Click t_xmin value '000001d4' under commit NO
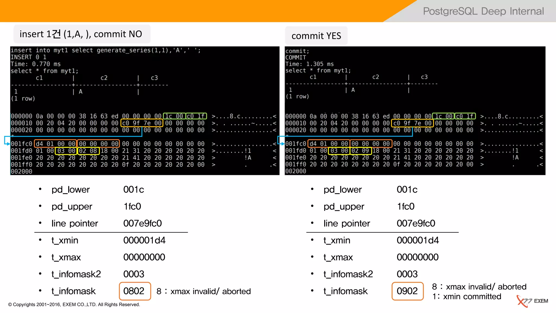The width and height of the screenshot is (556, 313). click(x=144, y=240)
